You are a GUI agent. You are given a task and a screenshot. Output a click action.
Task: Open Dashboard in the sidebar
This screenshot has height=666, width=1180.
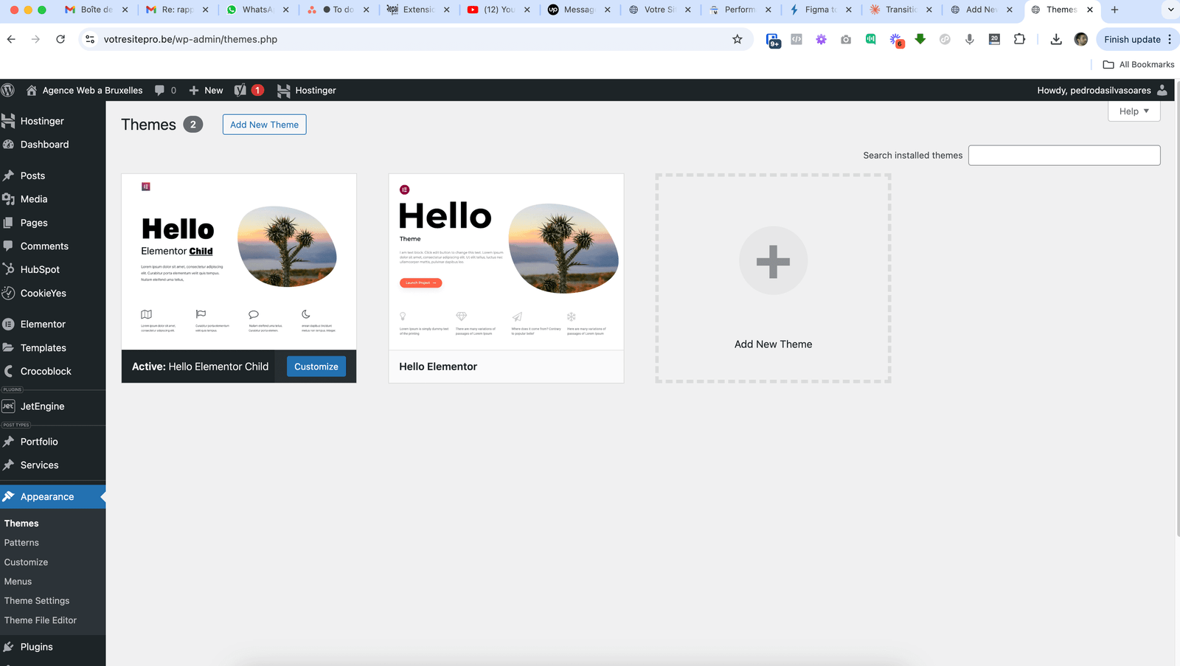52,145
